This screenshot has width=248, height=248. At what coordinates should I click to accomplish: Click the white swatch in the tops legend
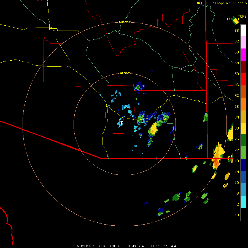click(x=243, y=30)
